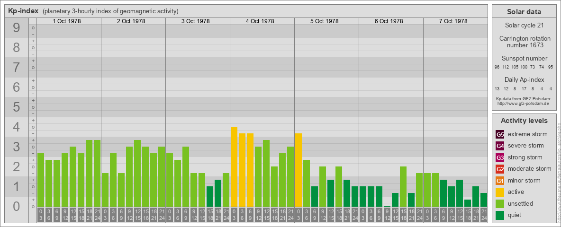This screenshot has width=561, height=227.
Task: Click sunspot value '73'
Action: coord(533,67)
